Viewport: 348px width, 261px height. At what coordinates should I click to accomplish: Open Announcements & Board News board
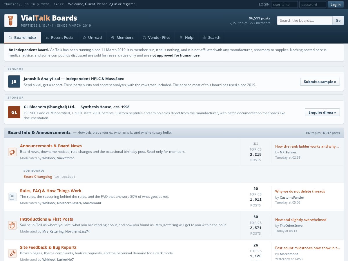[x=51, y=146]
